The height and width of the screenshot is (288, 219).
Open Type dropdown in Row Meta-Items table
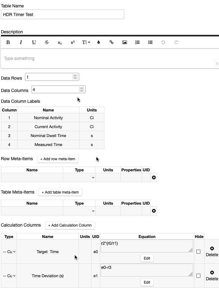pos(79,177)
